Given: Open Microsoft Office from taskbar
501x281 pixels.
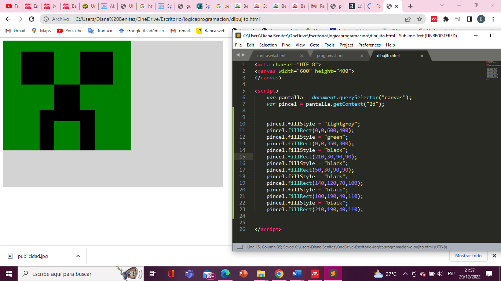Looking at the screenshot, I should pos(171,274).
